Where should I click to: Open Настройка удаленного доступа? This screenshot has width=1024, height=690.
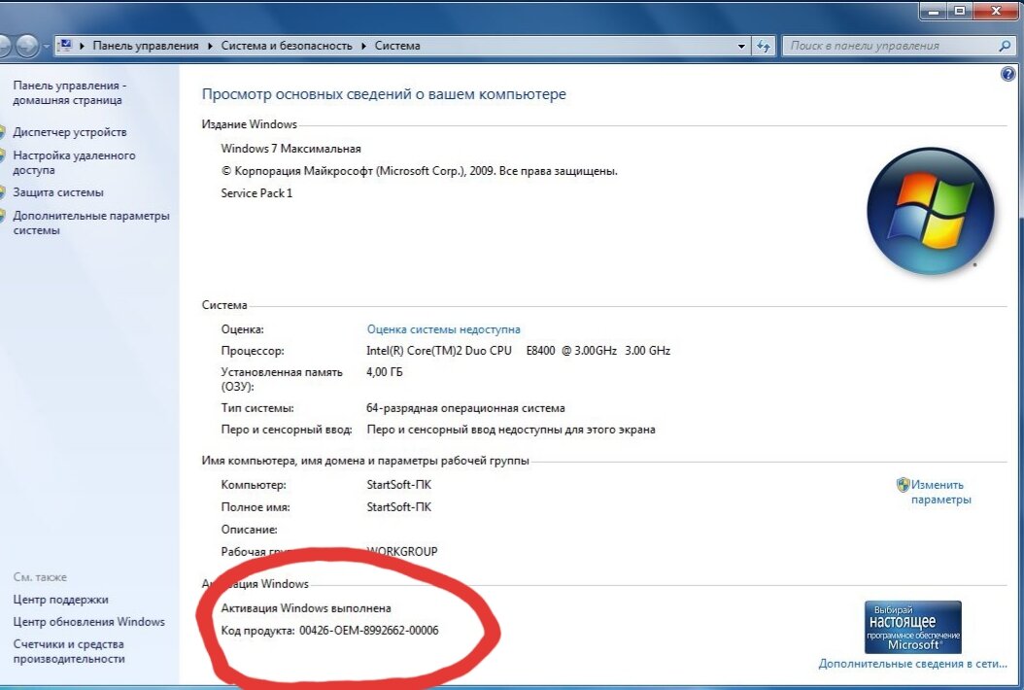coord(74,162)
